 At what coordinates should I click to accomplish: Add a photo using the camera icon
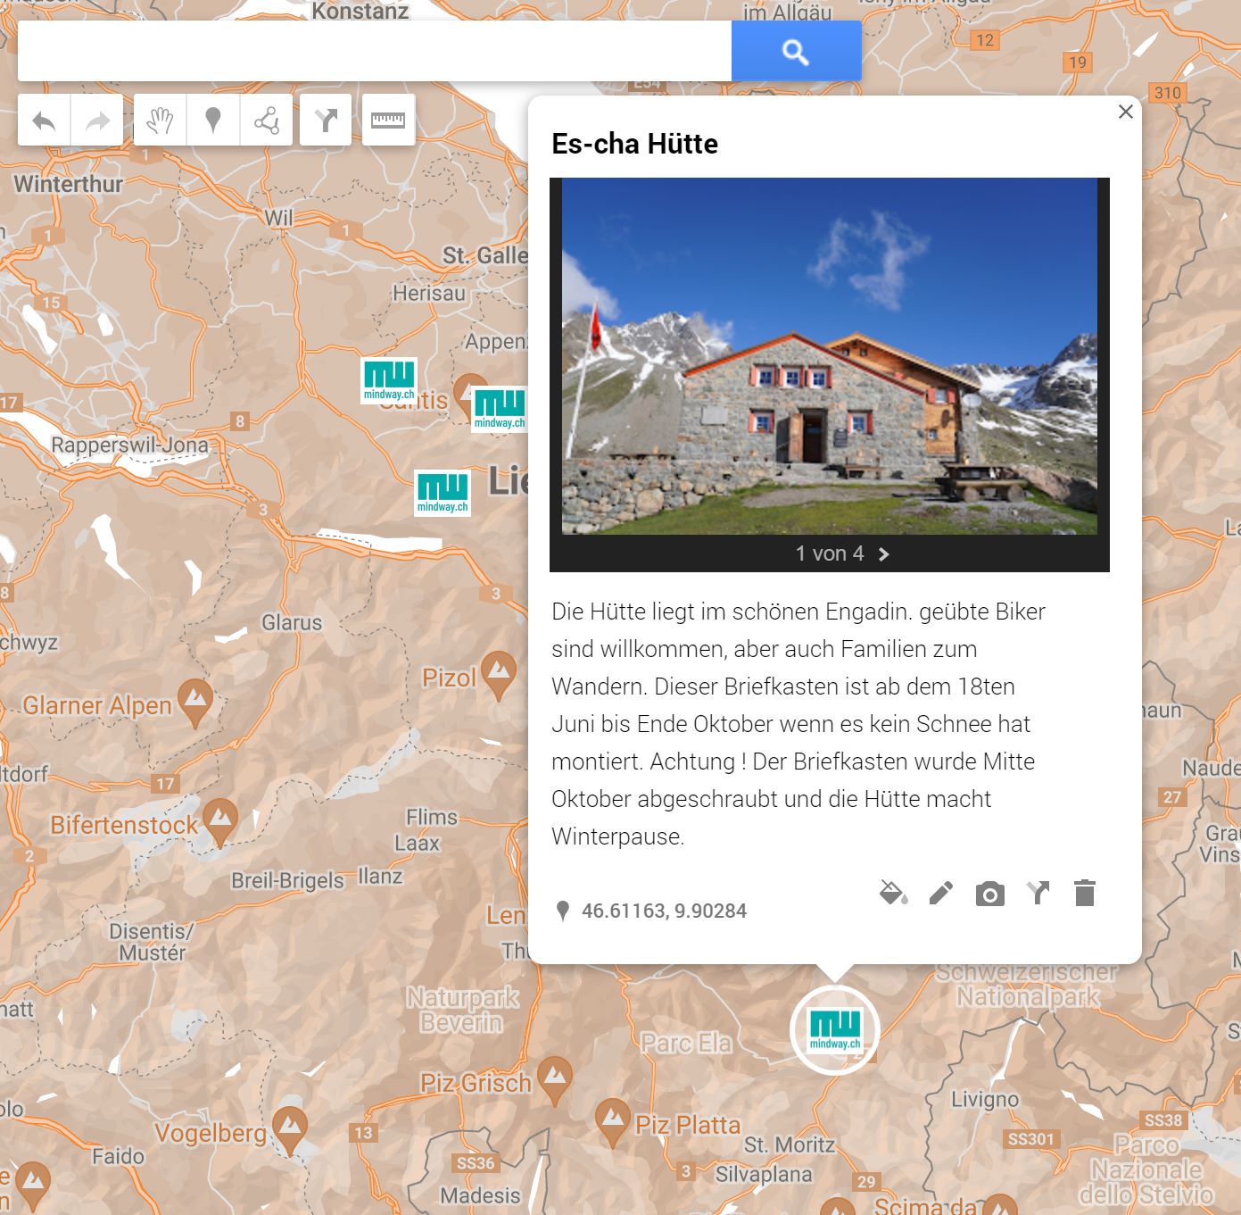[989, 894]
